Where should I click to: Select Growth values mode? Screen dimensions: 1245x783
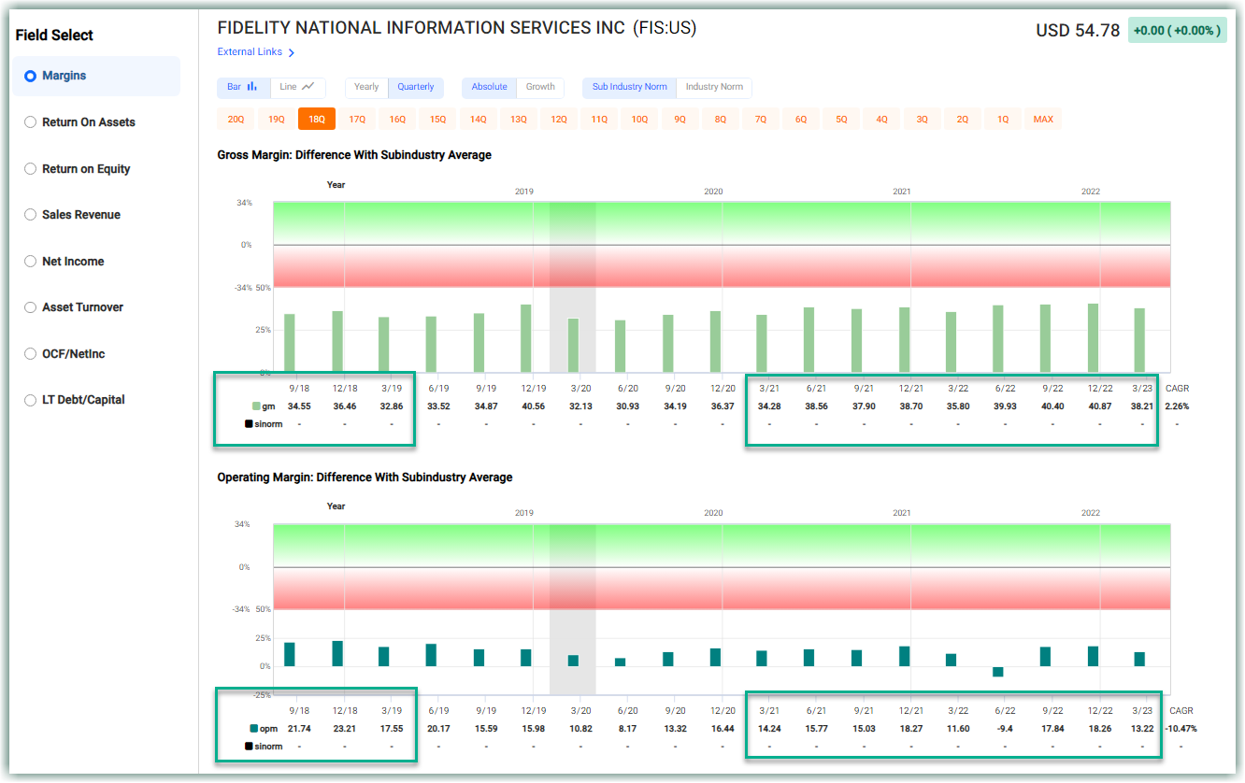pyautogui.click(x=540, y=87)
